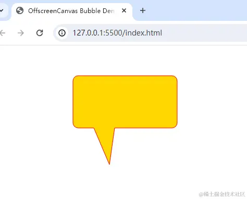Close the OffscreenCanvas Bubble Demo tab

click(124, 11)
